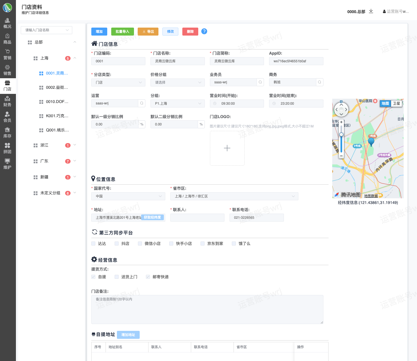Open the 库存 inventory sidebar icon
The height and width of the screenshot is (361, 417).
tap(7, 133)
